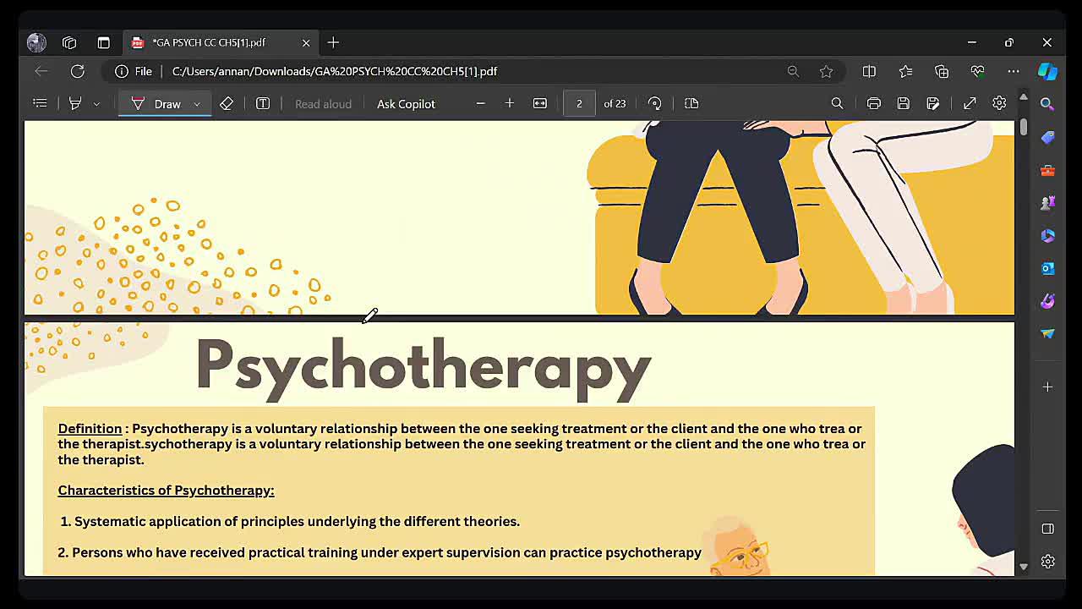Image resolution: width=1082 pixels, height=609 pixels.
Task: Open the table of contents sidebar
Action: pos(40,103)
